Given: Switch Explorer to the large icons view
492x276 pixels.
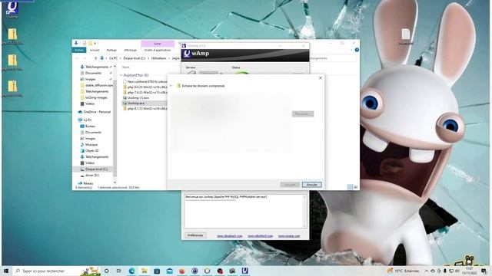Looking at the screenshot, I should [356, 187].
